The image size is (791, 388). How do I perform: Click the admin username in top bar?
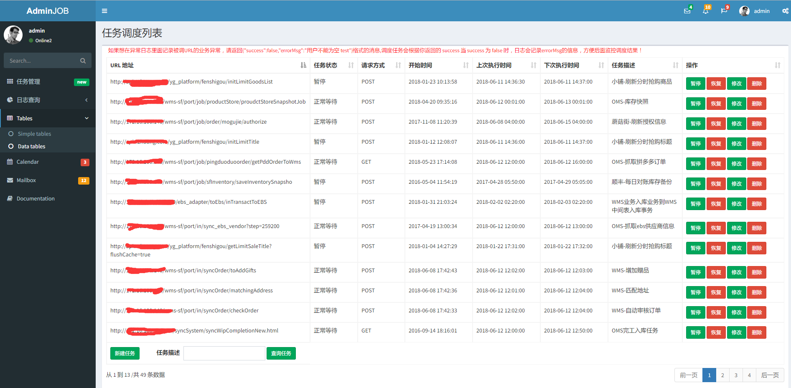coord(762,11)
